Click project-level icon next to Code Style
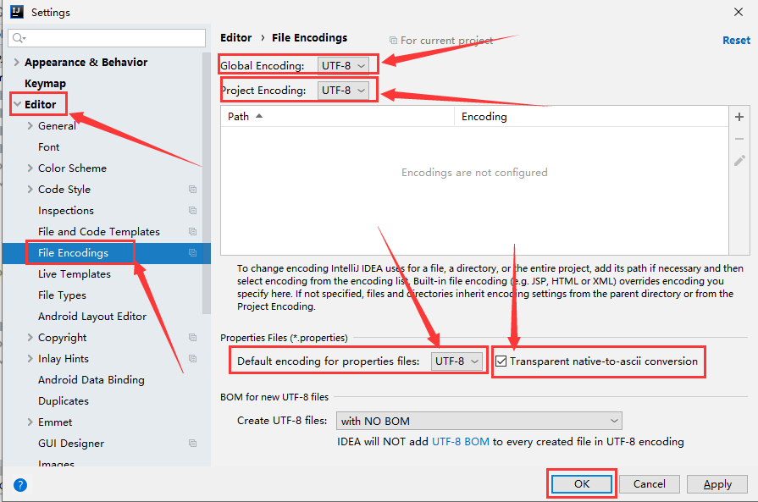This screenshot has width=758, height=502. [x=192, y=190]
